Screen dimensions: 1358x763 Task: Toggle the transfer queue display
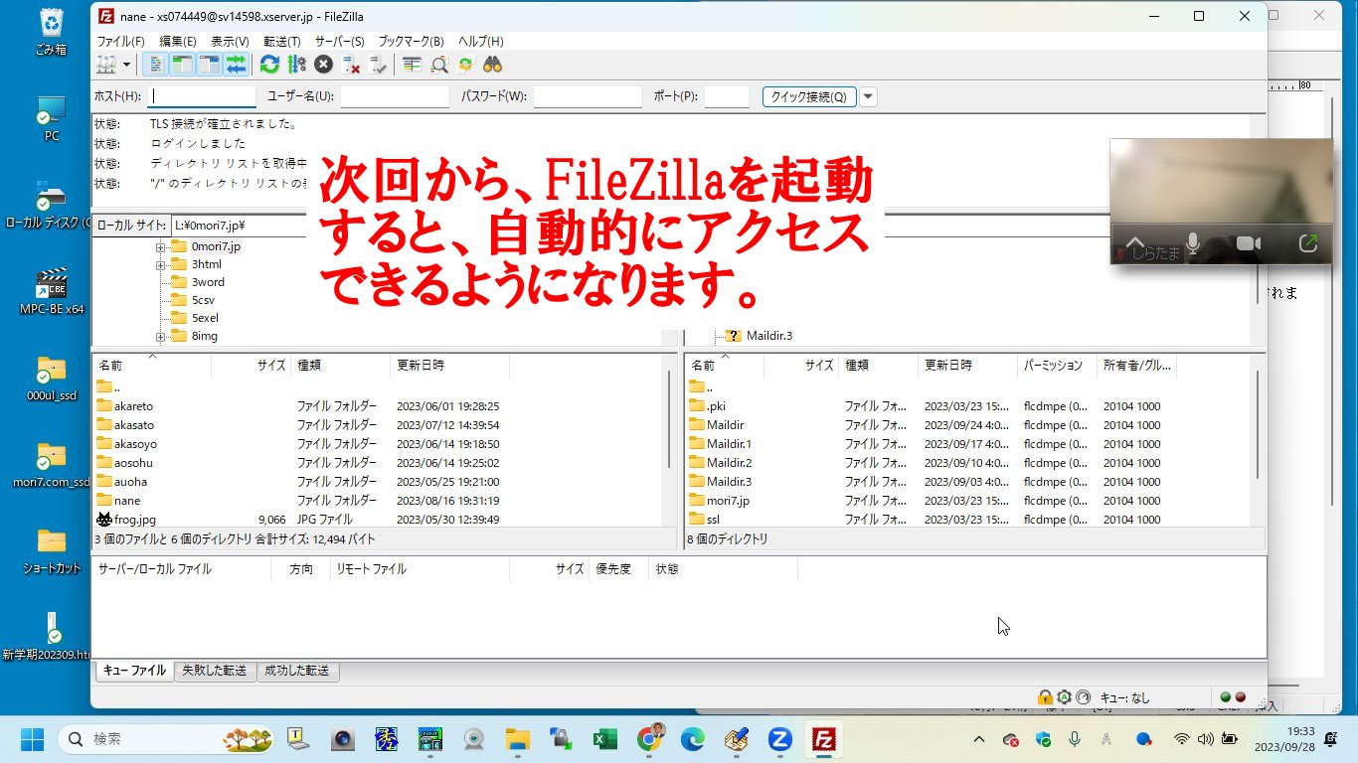[x=236, y=65]
